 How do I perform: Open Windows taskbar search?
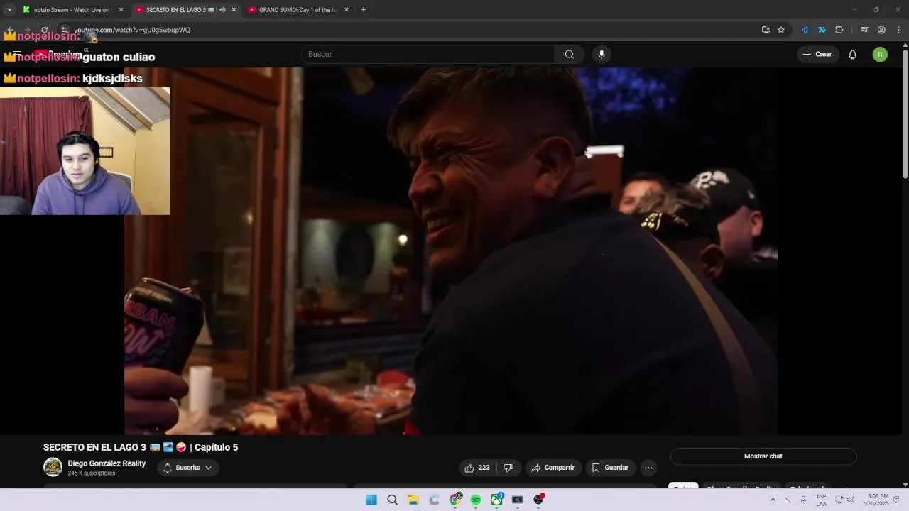(x=392, y=500)
